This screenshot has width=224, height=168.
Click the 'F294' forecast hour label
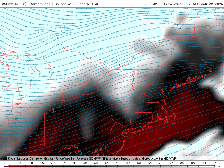(x=168, y=4)
